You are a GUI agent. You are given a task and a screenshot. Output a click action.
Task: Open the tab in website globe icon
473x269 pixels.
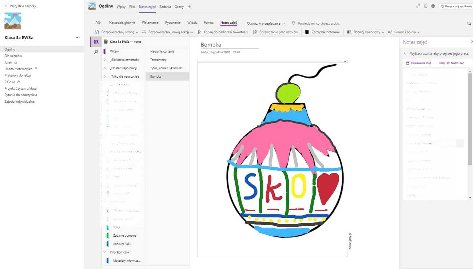point(433,6)
